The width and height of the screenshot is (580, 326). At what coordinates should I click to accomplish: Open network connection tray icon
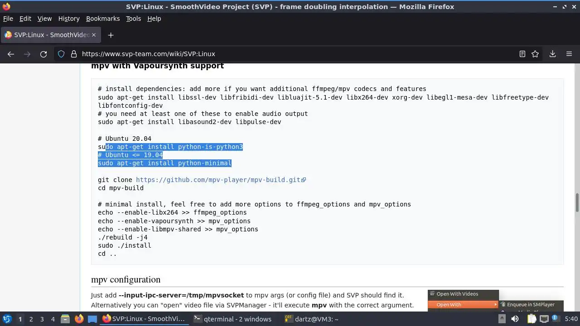tap(544, 319)
